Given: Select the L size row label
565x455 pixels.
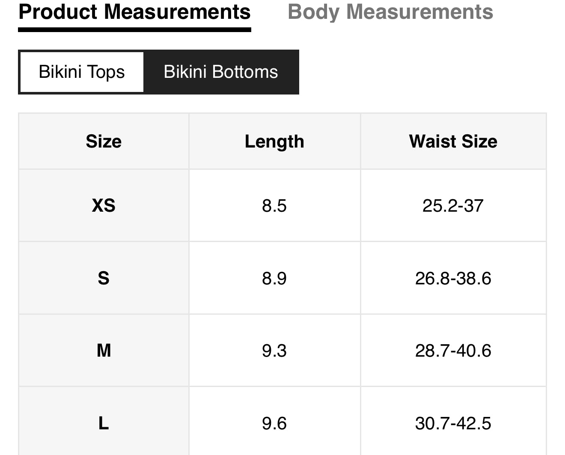Looking at the screenshot, I should pyautogui.click(x=104, y=423).
